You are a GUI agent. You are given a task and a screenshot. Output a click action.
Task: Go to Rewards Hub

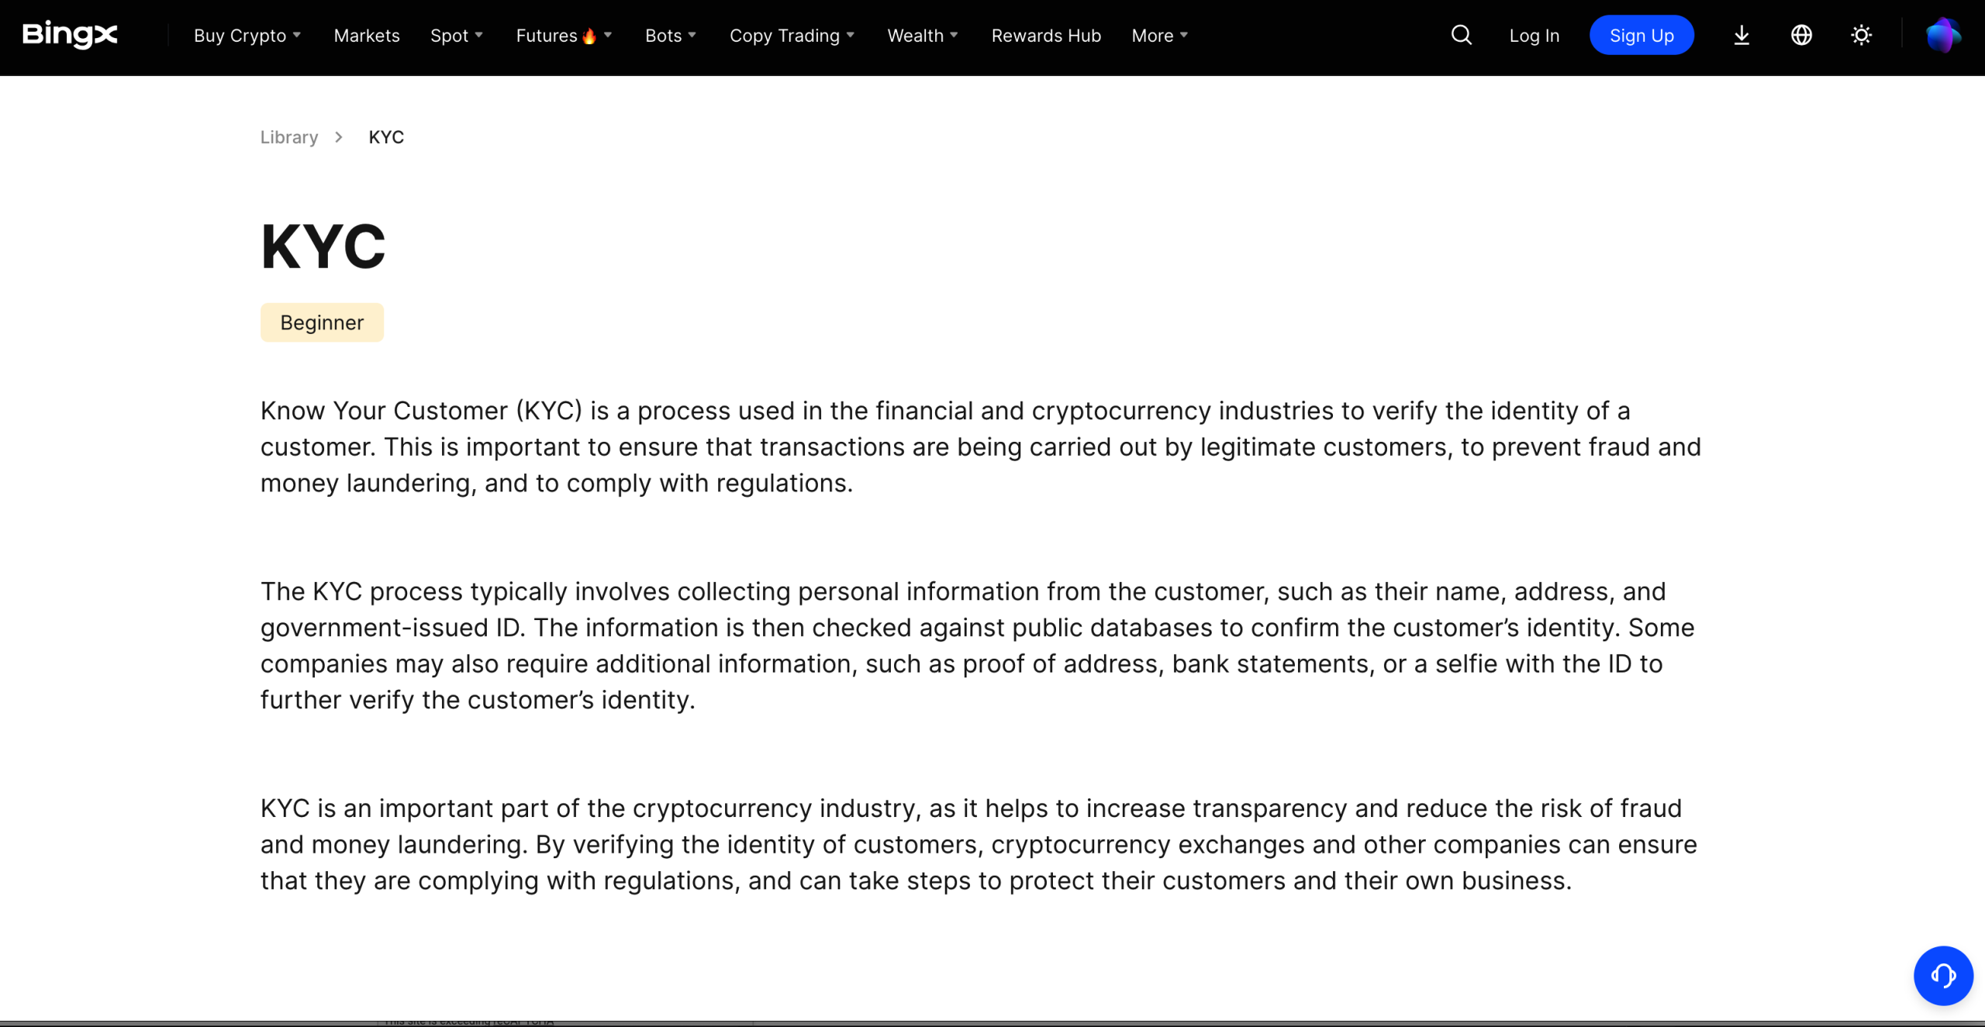coord(1046,36)
